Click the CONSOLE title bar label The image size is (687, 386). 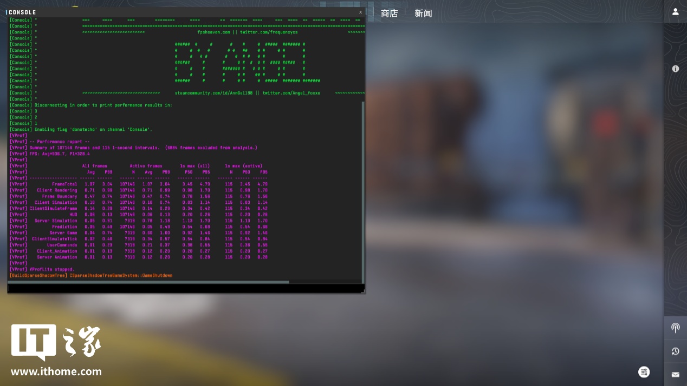pos(22,12)
